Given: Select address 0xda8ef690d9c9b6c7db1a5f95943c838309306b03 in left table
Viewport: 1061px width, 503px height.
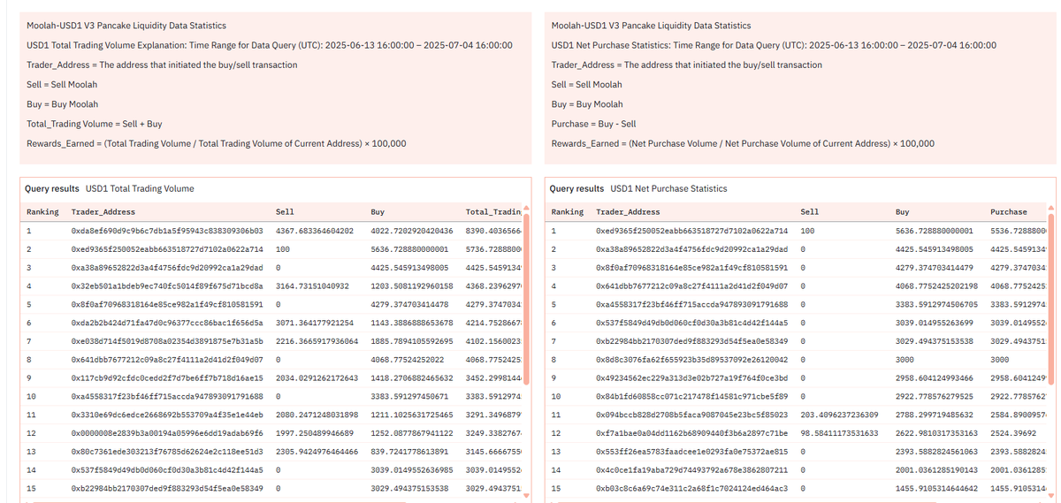Looking at the screenshot, I should (x=167, y=231).
